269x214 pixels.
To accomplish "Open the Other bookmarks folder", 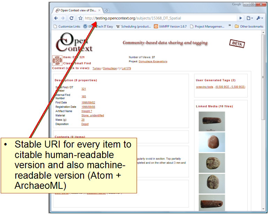I will point(249,26).
